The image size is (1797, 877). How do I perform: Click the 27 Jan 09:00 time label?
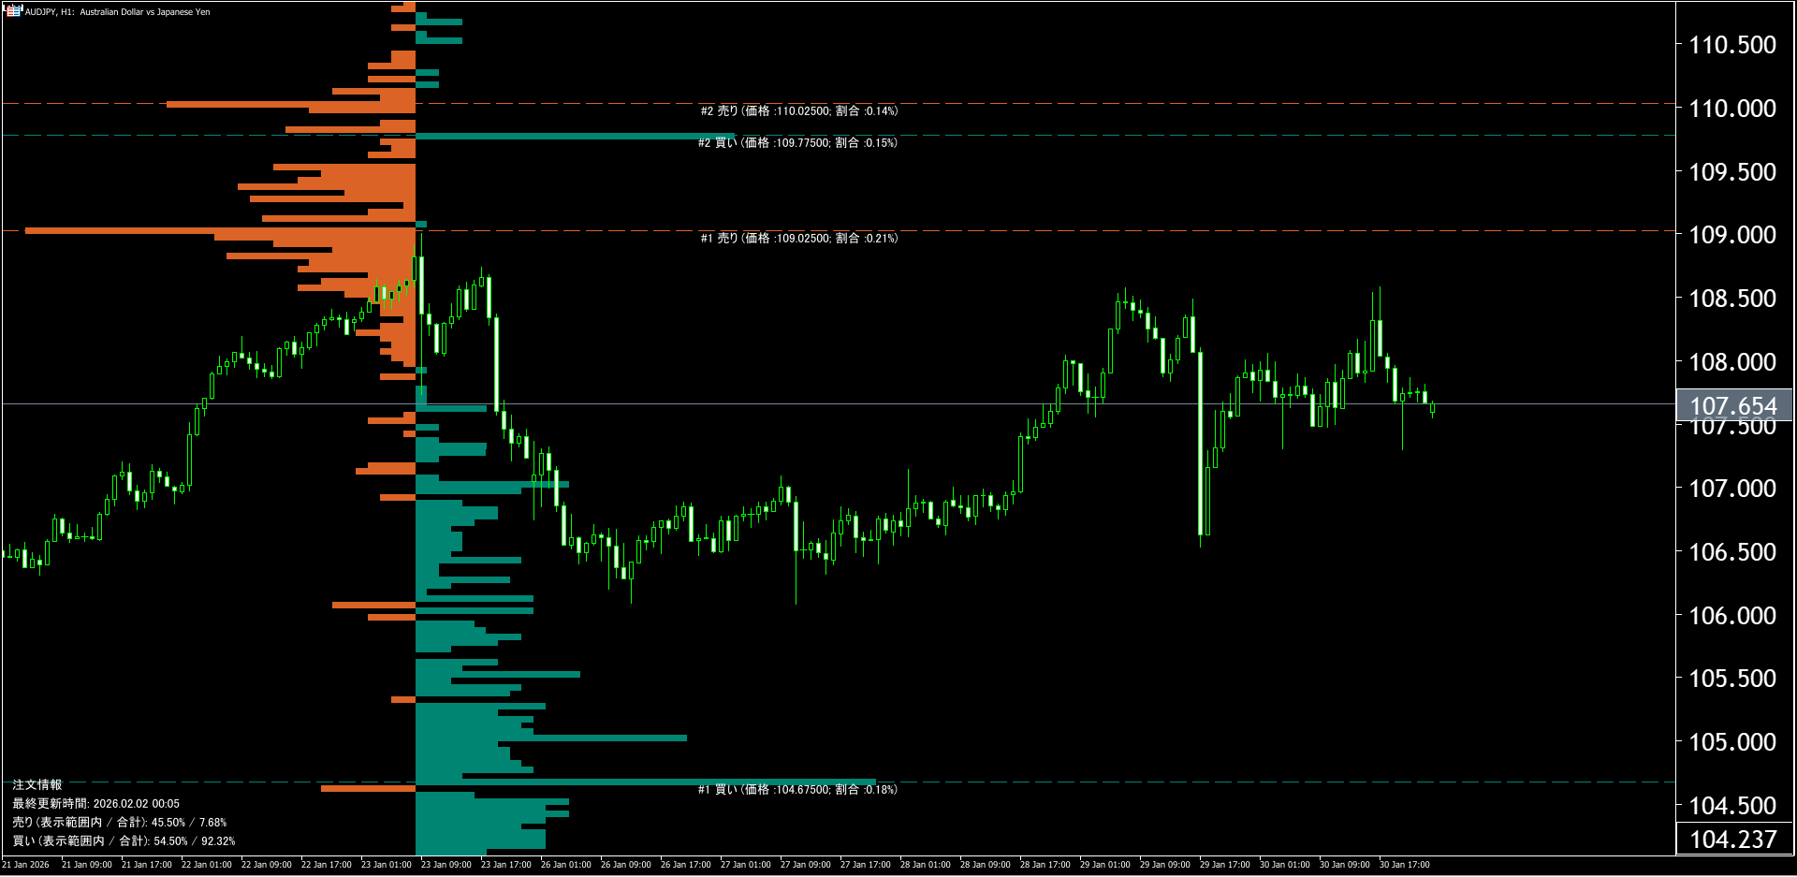[806, 865]
